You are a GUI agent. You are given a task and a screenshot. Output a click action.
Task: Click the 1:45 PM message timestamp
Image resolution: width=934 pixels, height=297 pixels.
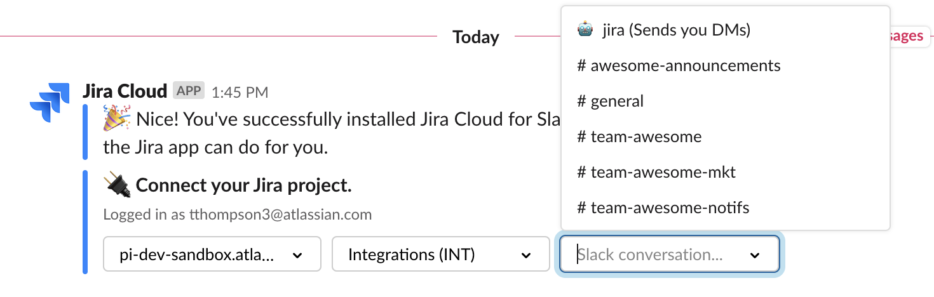pyautogui.click(x=240, y=93)
